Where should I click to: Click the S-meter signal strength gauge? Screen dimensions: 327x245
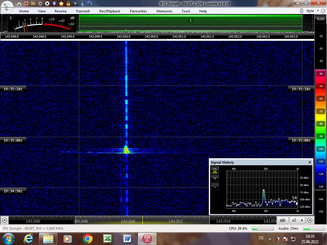click(42, 24)
